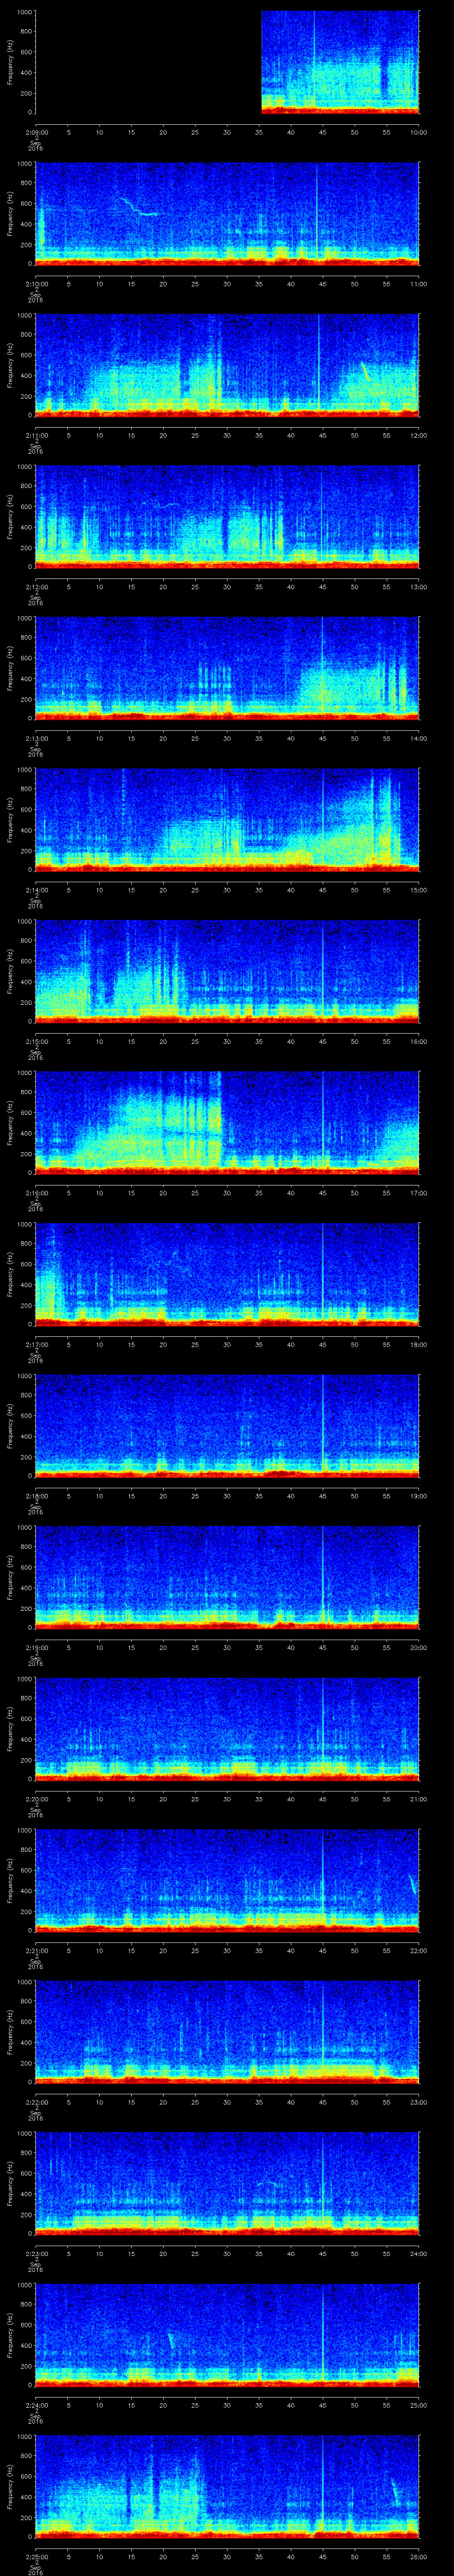Click the 11:00 end label of second panel
The height and width of the screenshot is (2576, 454).
418,283
